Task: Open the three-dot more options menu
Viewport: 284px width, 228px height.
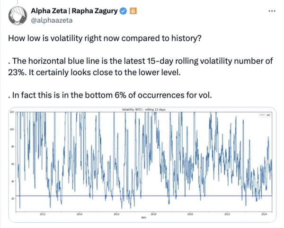Action: [269, 10]
